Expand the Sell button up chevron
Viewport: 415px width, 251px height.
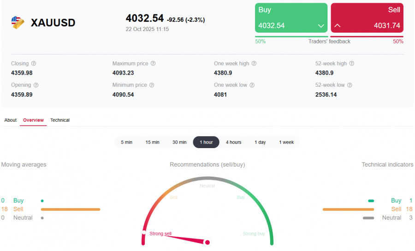tap(337, 26)
